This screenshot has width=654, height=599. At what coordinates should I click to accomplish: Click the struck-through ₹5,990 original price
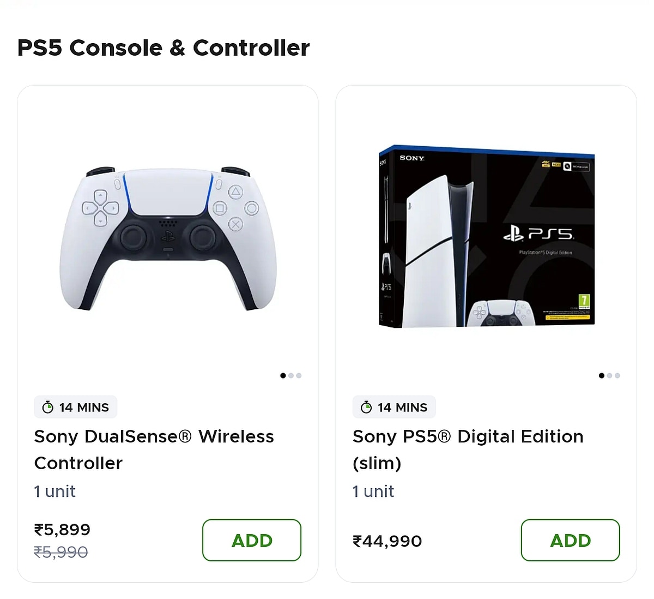[x=61, y=552]
